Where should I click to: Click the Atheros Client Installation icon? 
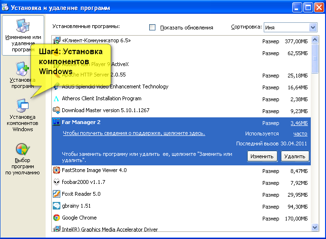(x=57, y=98)
